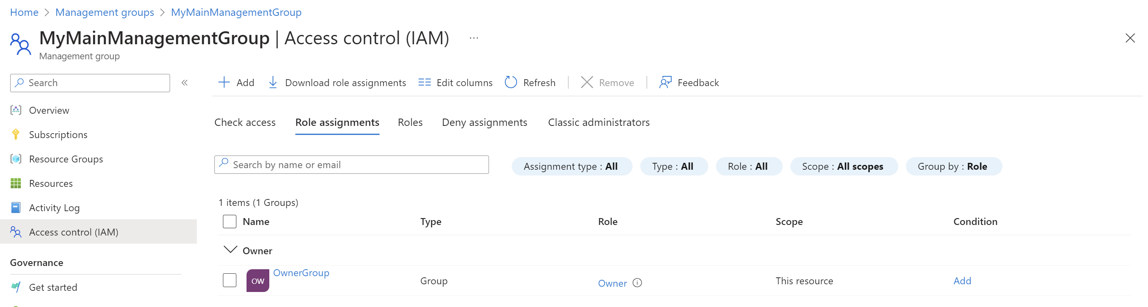The height and width of the screenshot is (307, 1148).
Task: Click the Download role assignments arrow icon
Action: click(x=273, y=82)
